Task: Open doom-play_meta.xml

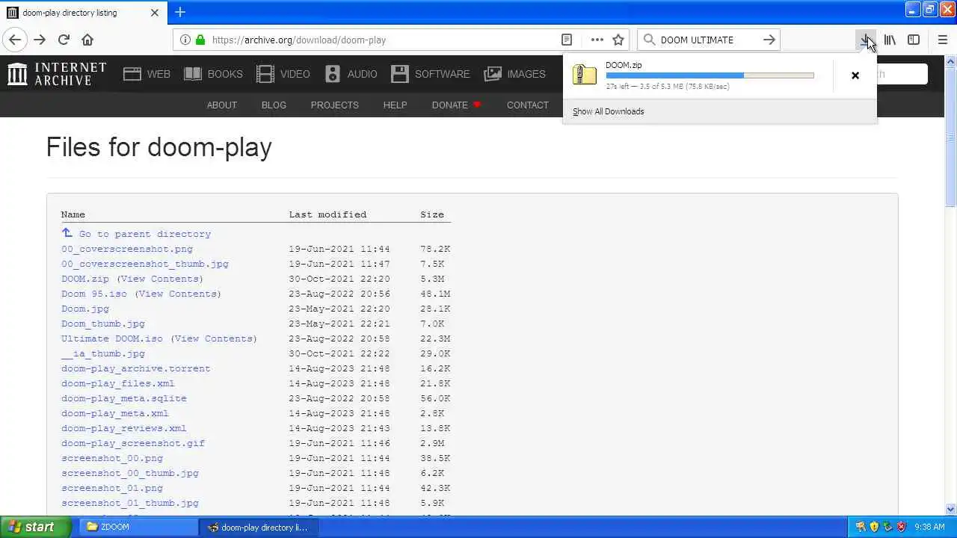Action: (115, 413)
